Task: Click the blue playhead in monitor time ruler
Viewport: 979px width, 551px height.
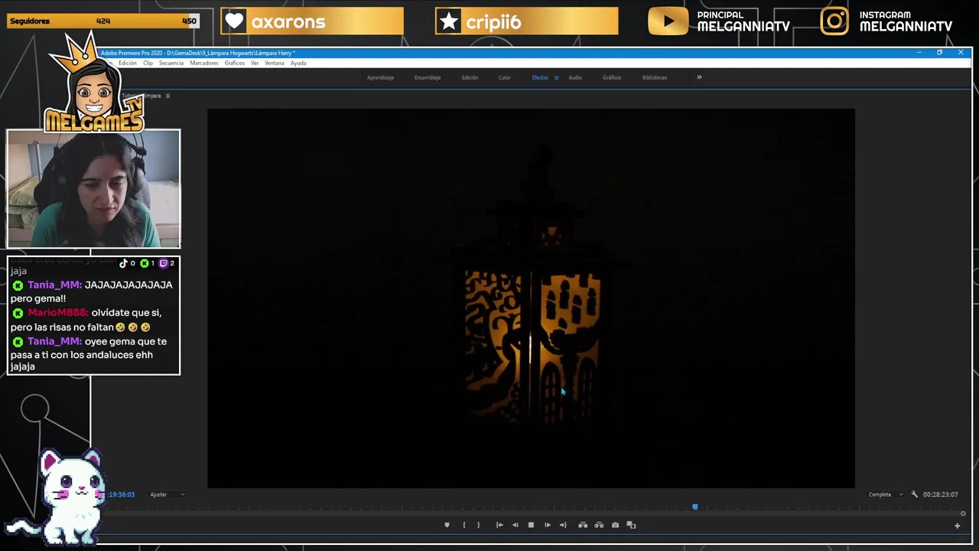Action: pos(695,507)
